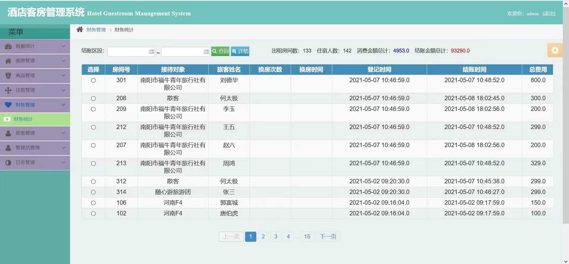This screenshot has height=264, width=569.
Task: Select the 财务统计 submenu item
Action: tap(35, 119)
